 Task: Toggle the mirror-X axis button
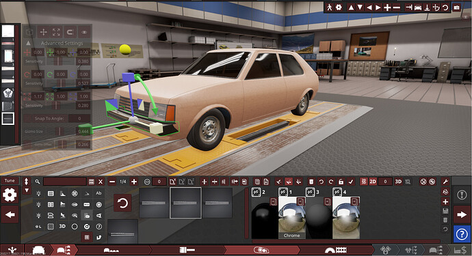173,182
